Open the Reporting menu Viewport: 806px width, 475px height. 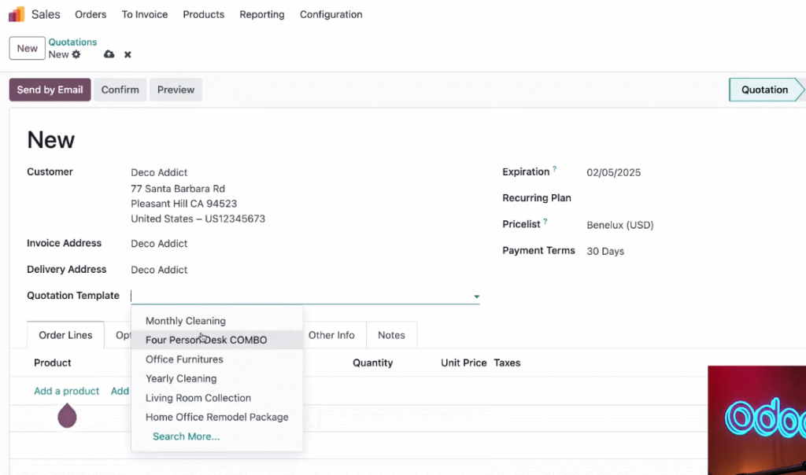261,14
